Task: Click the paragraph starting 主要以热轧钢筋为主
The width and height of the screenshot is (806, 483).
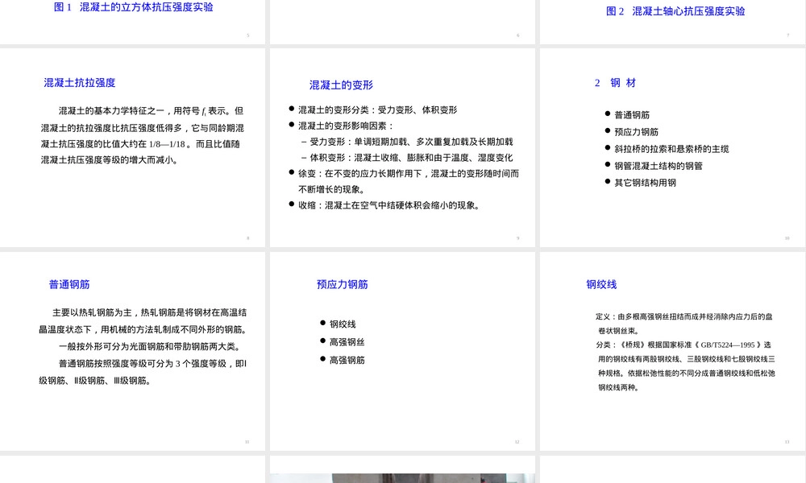Action: click(143, 321)
